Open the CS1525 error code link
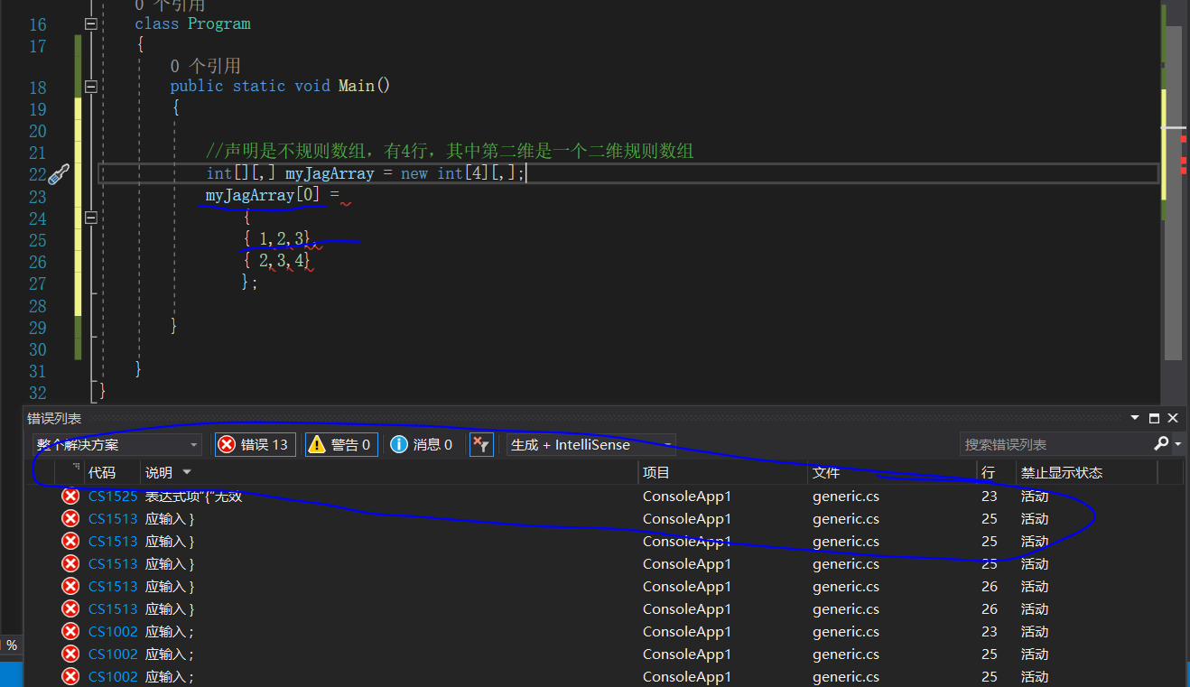 point(113,496)
